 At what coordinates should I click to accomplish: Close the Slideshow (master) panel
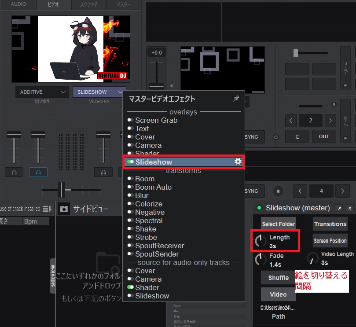(350, 208)
